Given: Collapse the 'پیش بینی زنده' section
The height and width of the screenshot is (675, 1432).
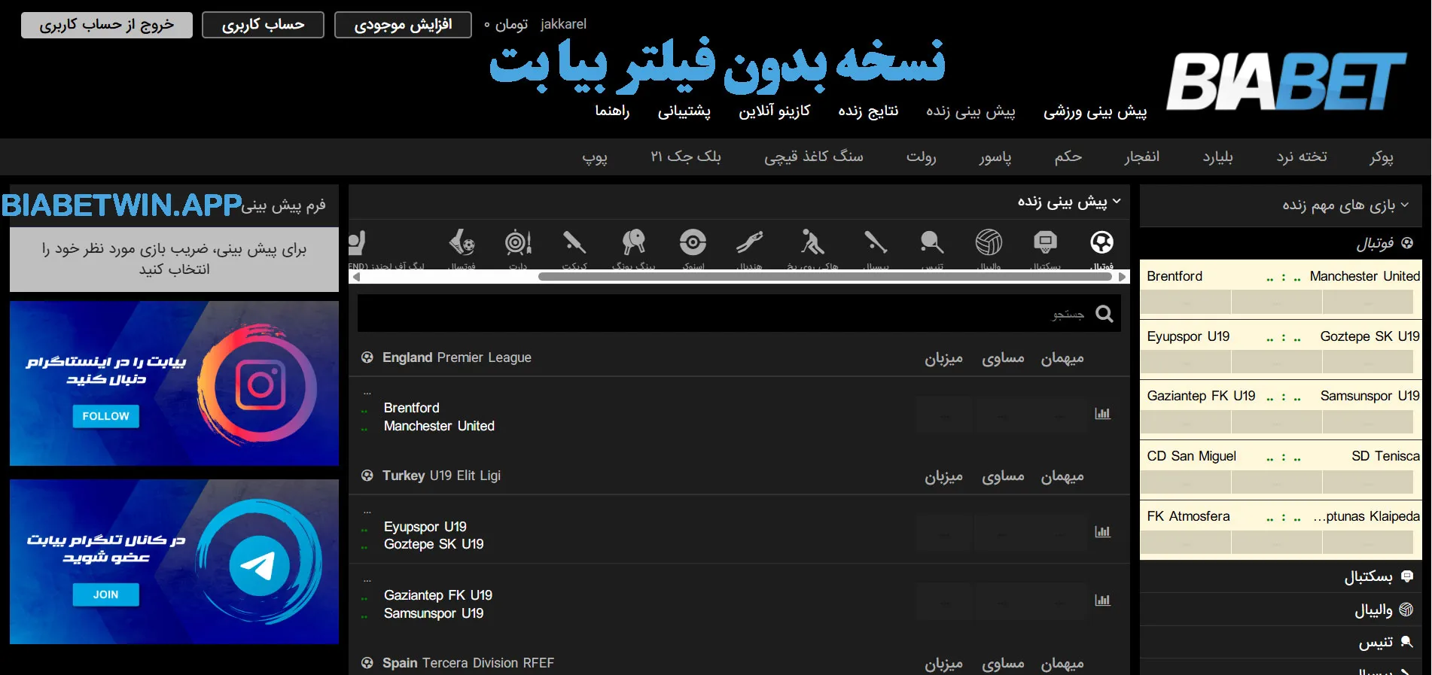Looking at the screenshot, I should [x=1117, y=202].
